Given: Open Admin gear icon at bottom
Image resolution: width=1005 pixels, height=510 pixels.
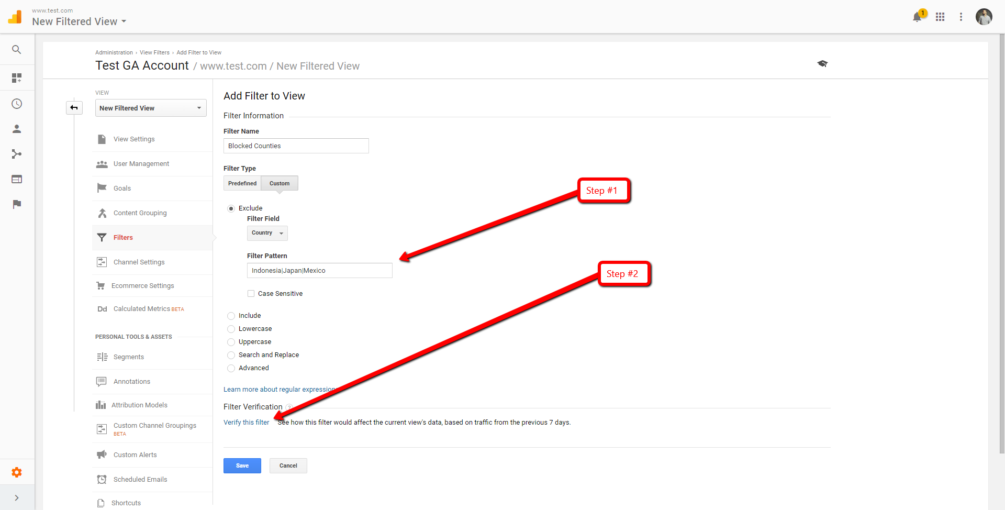Looking at the screenshot, I should tap(17, 472).
